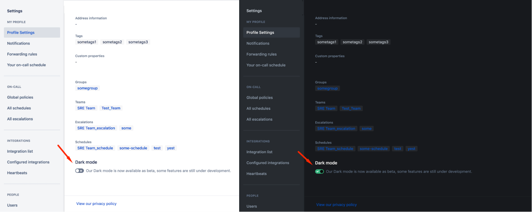Screen dimensions: 532x212
Task: Click the sometags3 tag in light theme
Action: 138,42
